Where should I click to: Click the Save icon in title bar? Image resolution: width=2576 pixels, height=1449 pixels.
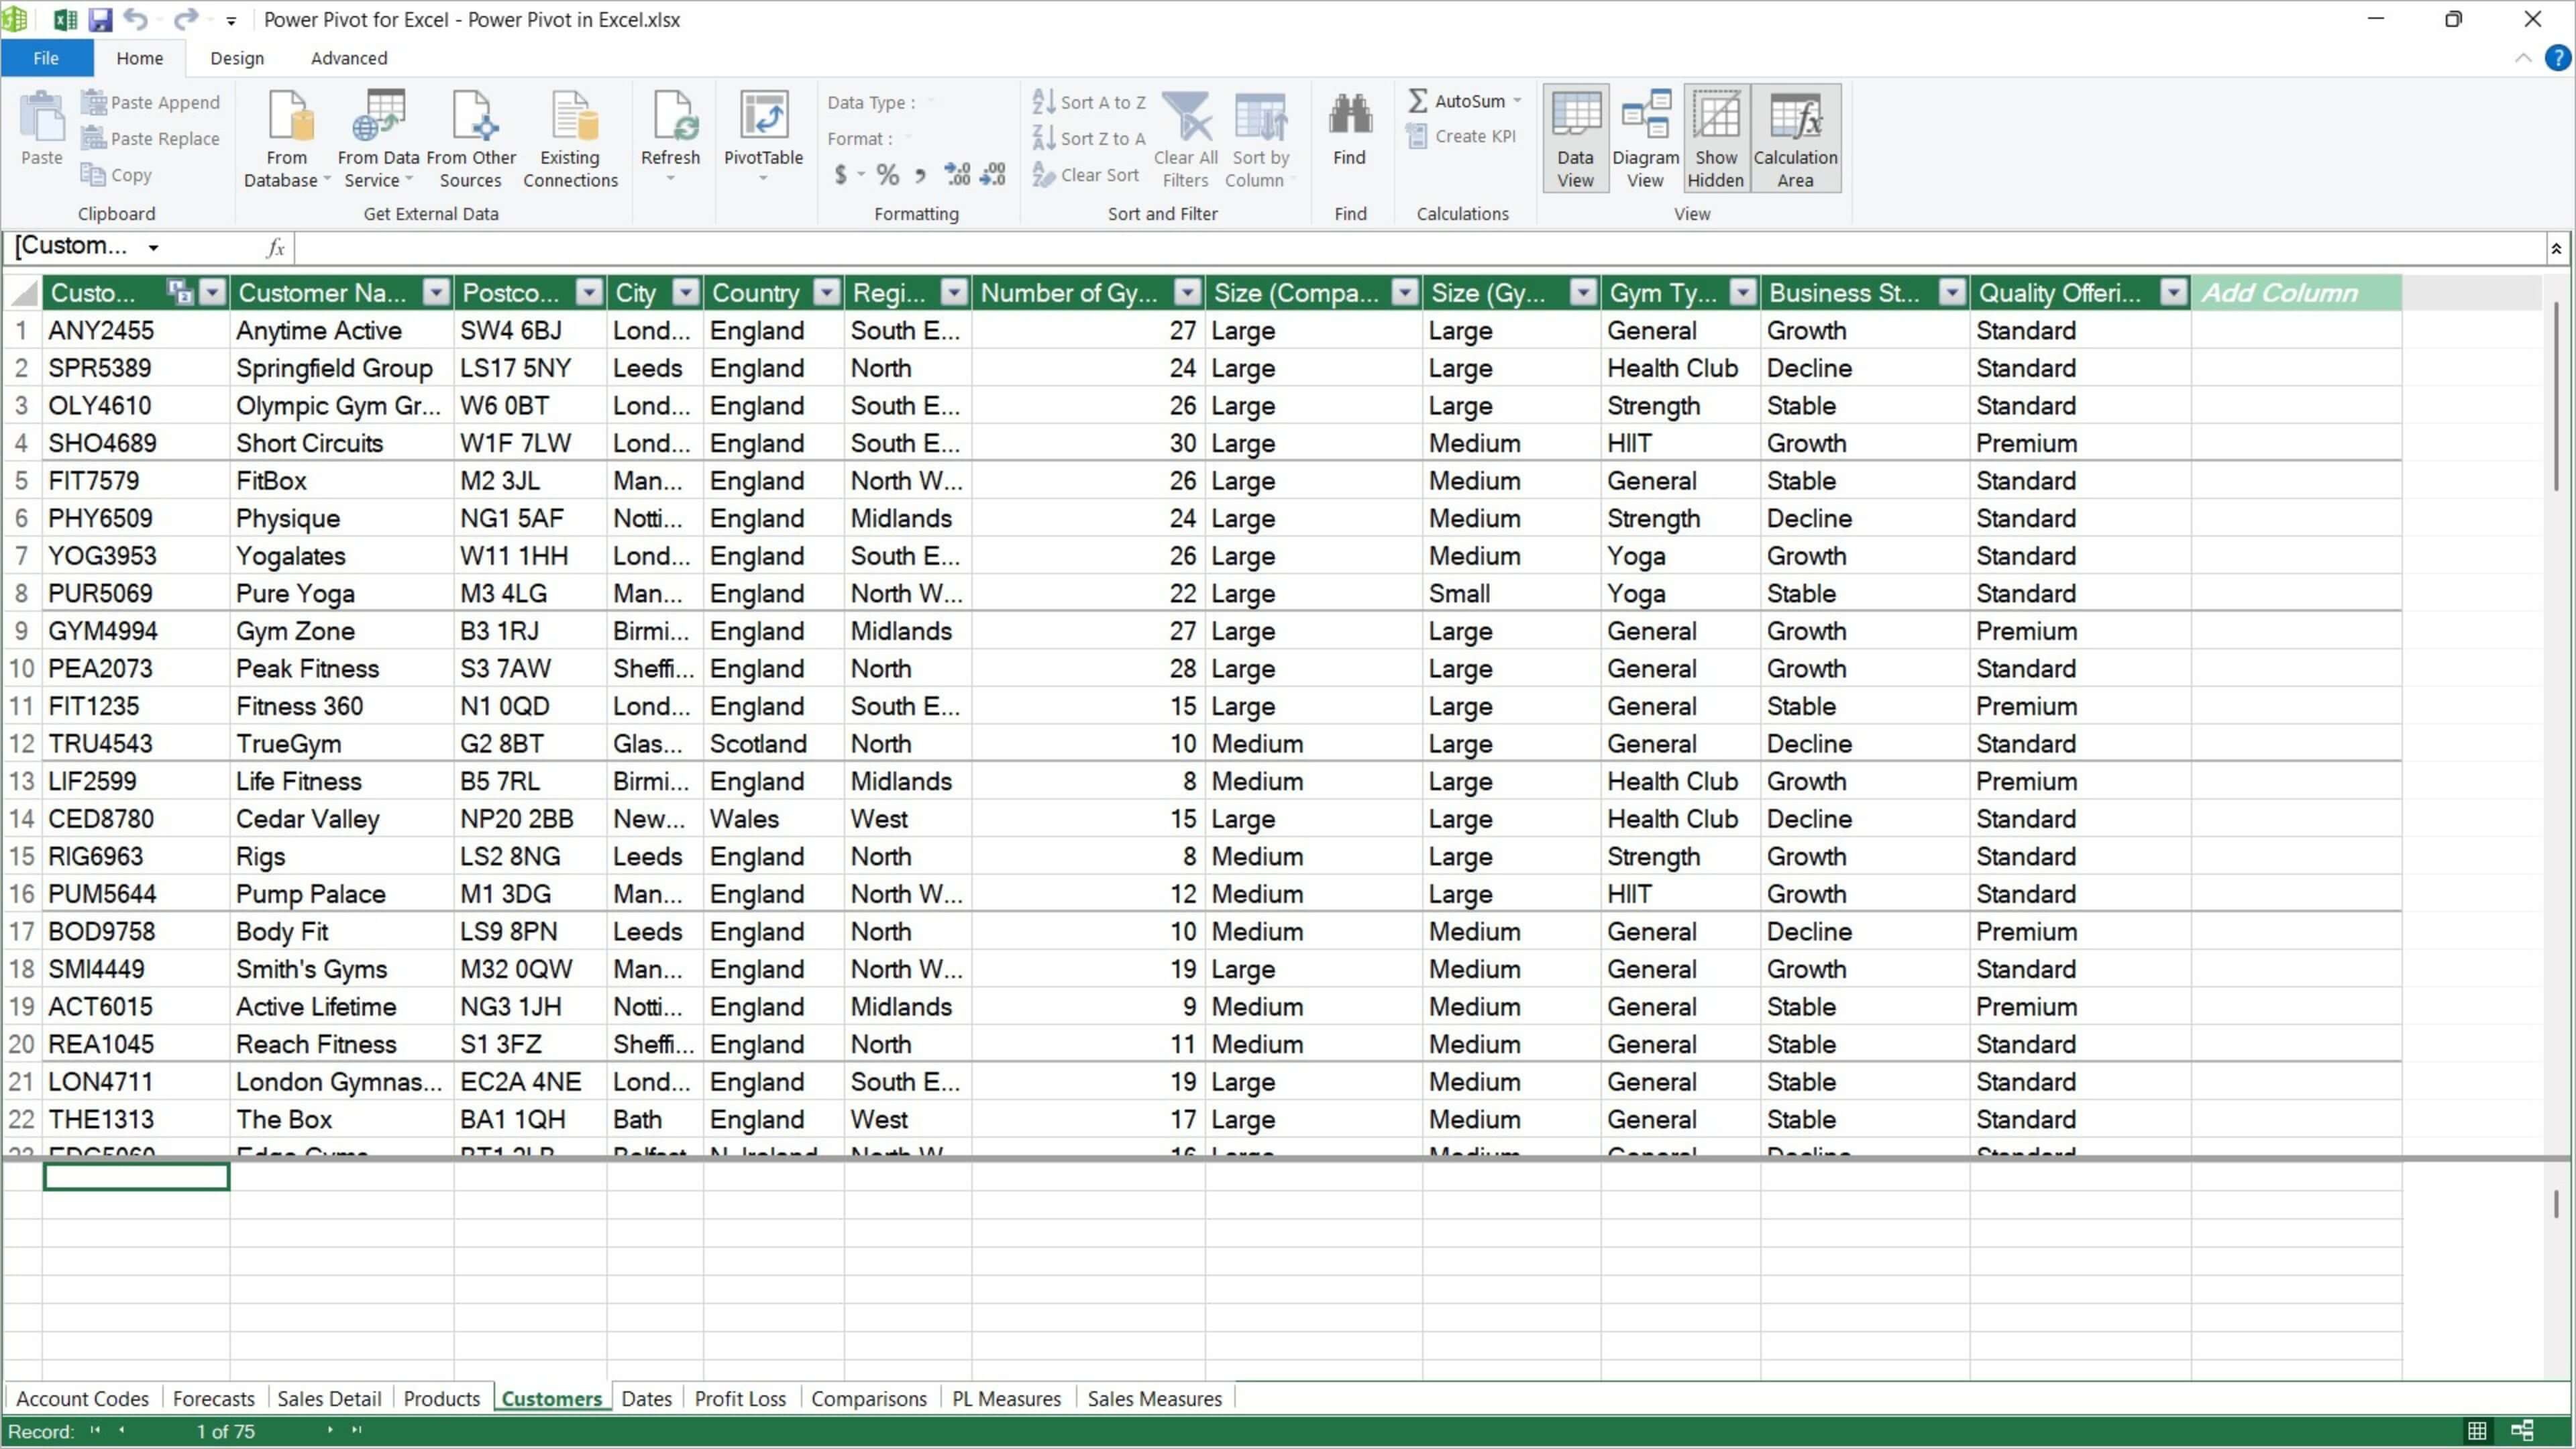[x=100, y=19]
